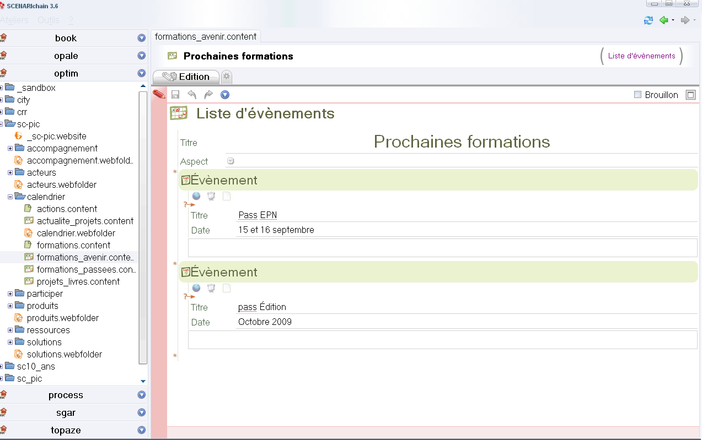Open the Aspect dropdown
702x440 pixels.
coord(231,161)
